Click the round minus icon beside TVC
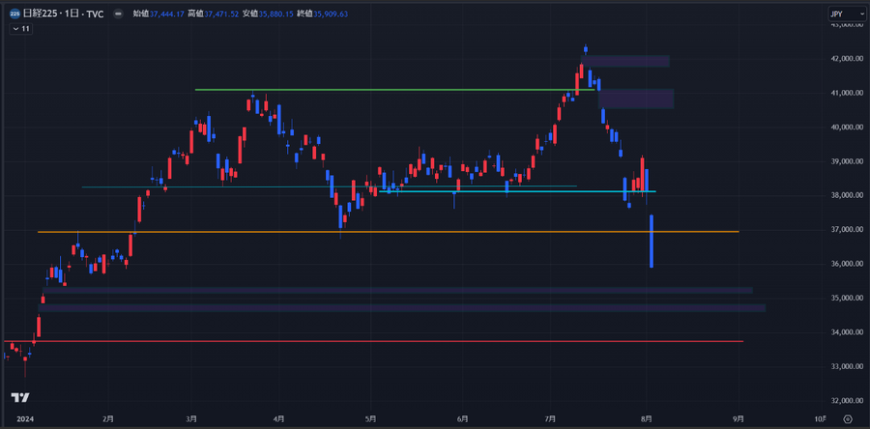The width and height of the screenshot is (870, 429). pyautogui.click(x=118, y=14)
